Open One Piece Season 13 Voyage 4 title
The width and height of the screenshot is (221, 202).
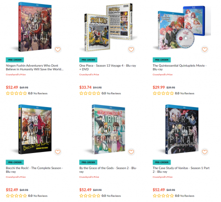click(107, 67)
